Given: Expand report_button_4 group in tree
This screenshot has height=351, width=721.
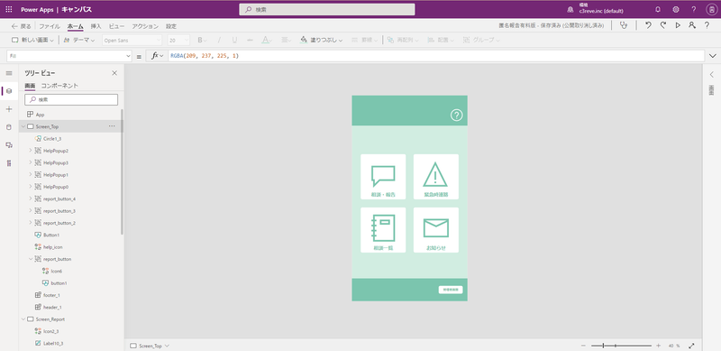Looking at the screenshot, I should click(31, 199).
